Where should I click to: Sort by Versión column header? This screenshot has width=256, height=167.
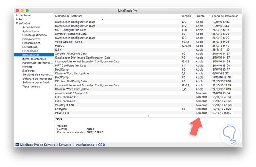pyautogui.click(x=186, y=16)
